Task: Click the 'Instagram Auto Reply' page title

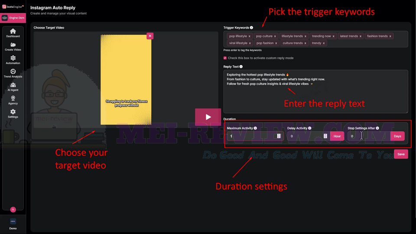Action: [53, 8]
